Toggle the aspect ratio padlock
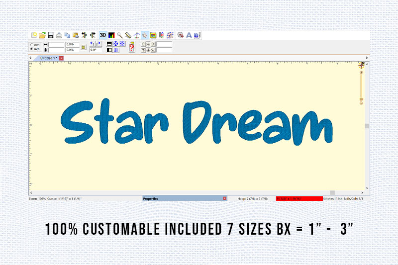Viewport: 398px width, 265px height. pyautogui.click(x=84, y=47)
